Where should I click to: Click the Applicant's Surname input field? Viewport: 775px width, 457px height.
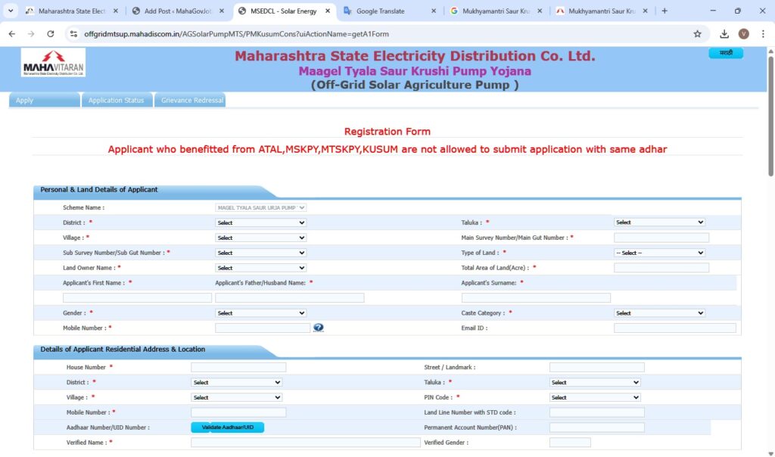[x=536, y=298]
